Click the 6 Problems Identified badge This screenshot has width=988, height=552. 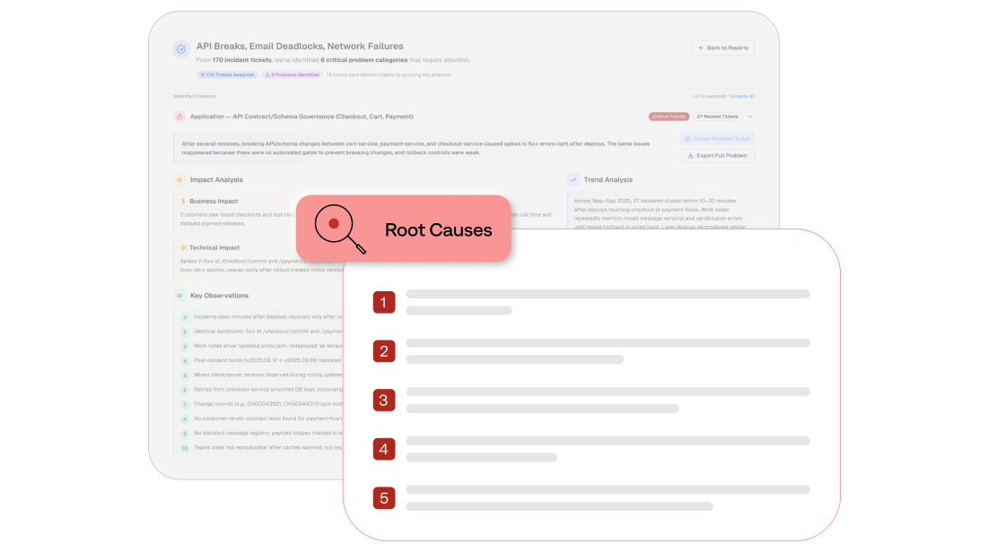tap(292, 75)
